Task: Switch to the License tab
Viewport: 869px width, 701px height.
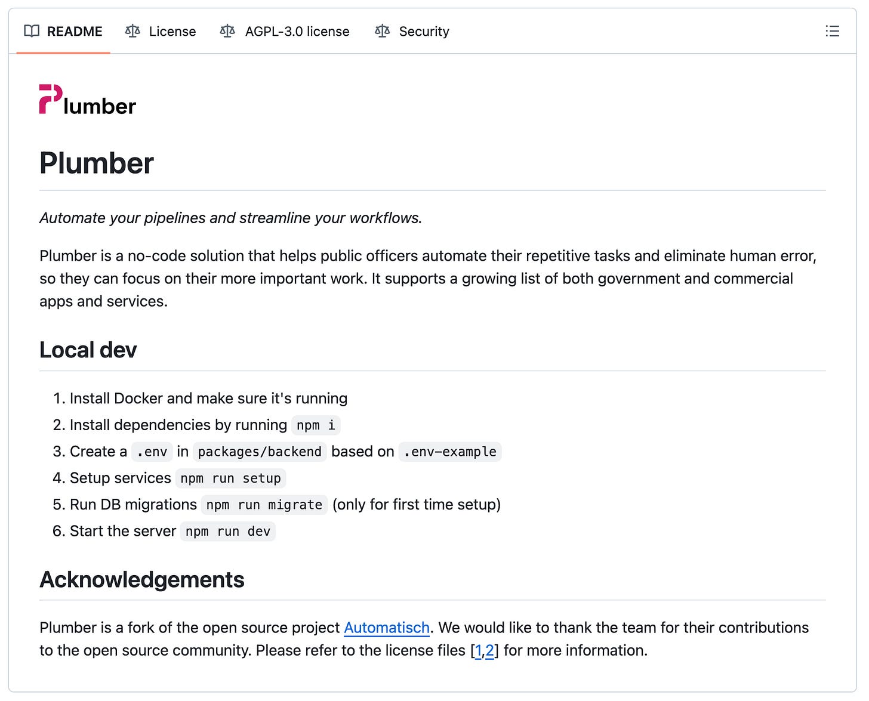Action: click(161, 31)
